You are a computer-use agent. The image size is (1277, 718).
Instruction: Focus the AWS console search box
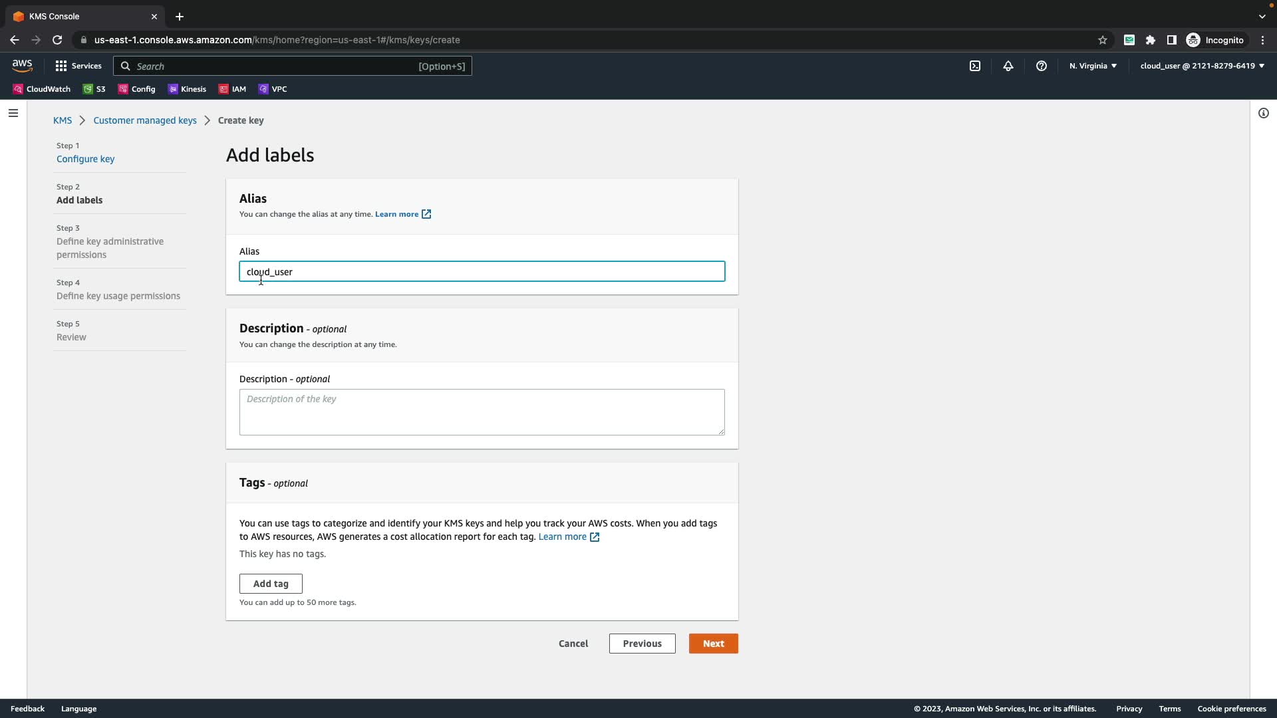(293, 66)
